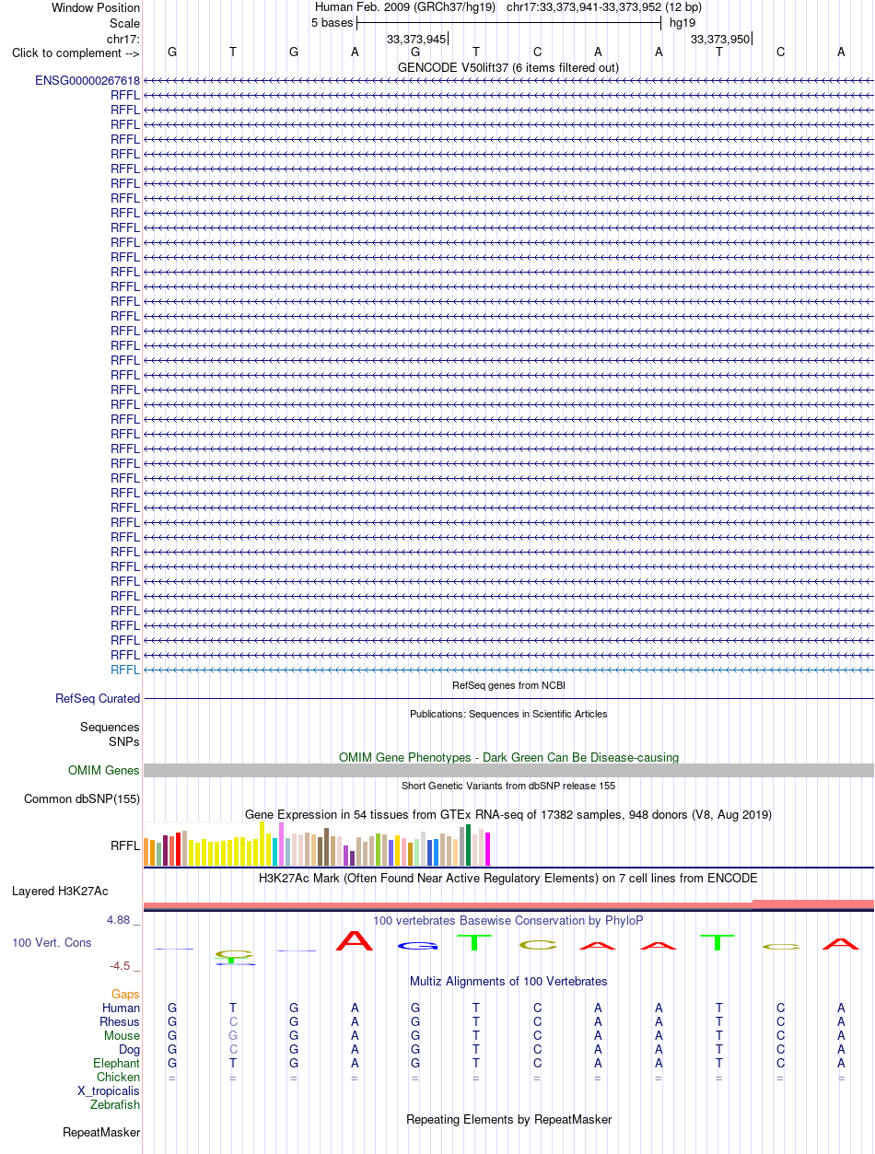Click the OMIM Genes track label
The height and width of the screenshot is (1154, 875).
pos(104,771)
